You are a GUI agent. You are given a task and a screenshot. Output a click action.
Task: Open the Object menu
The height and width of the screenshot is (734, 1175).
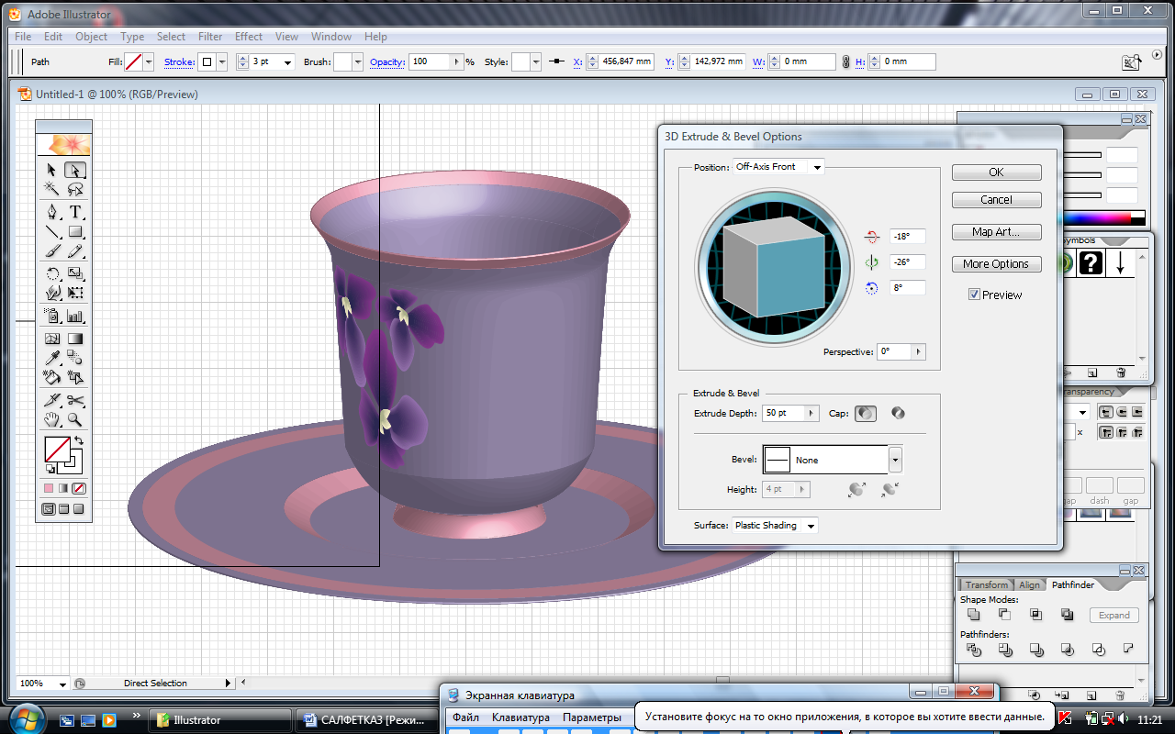pos(91,37)
